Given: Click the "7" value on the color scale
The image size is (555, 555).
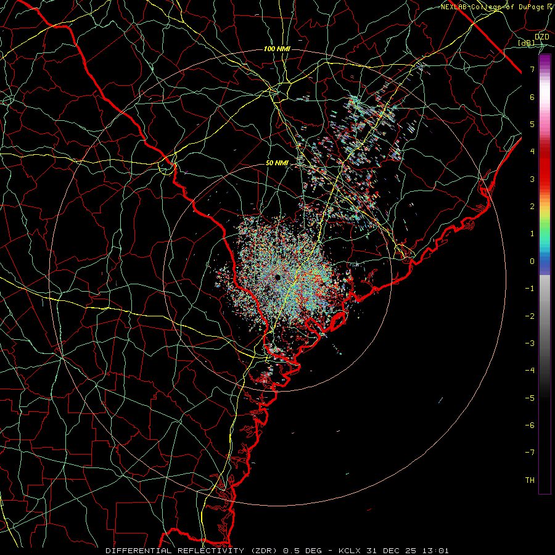Looking at the screenshot, I should pos(532,69).
